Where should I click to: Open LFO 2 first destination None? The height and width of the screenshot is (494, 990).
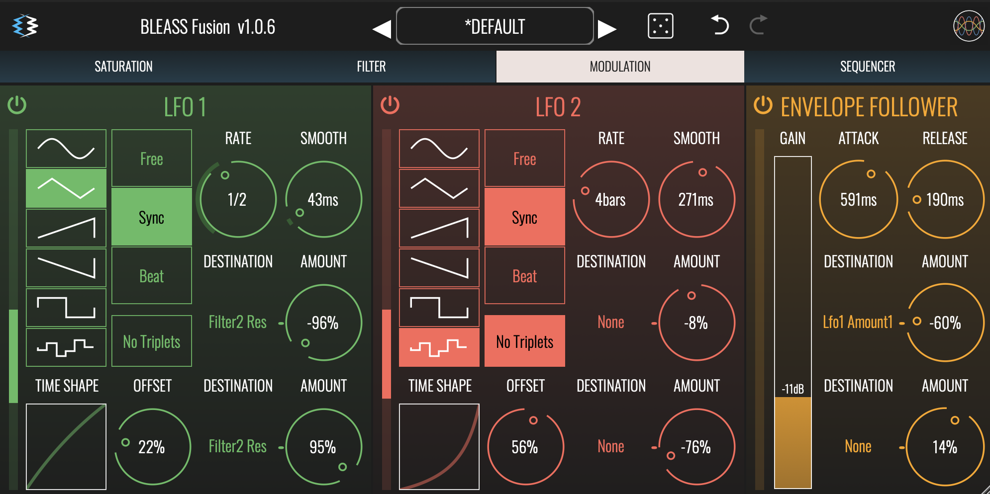coord(611,322)
